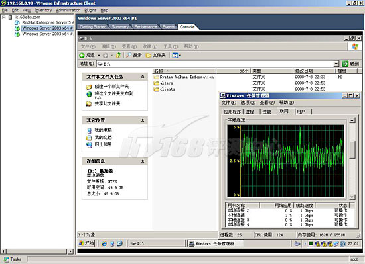Select the clients folder icon

pyautogui.click(x=156, y=89)
